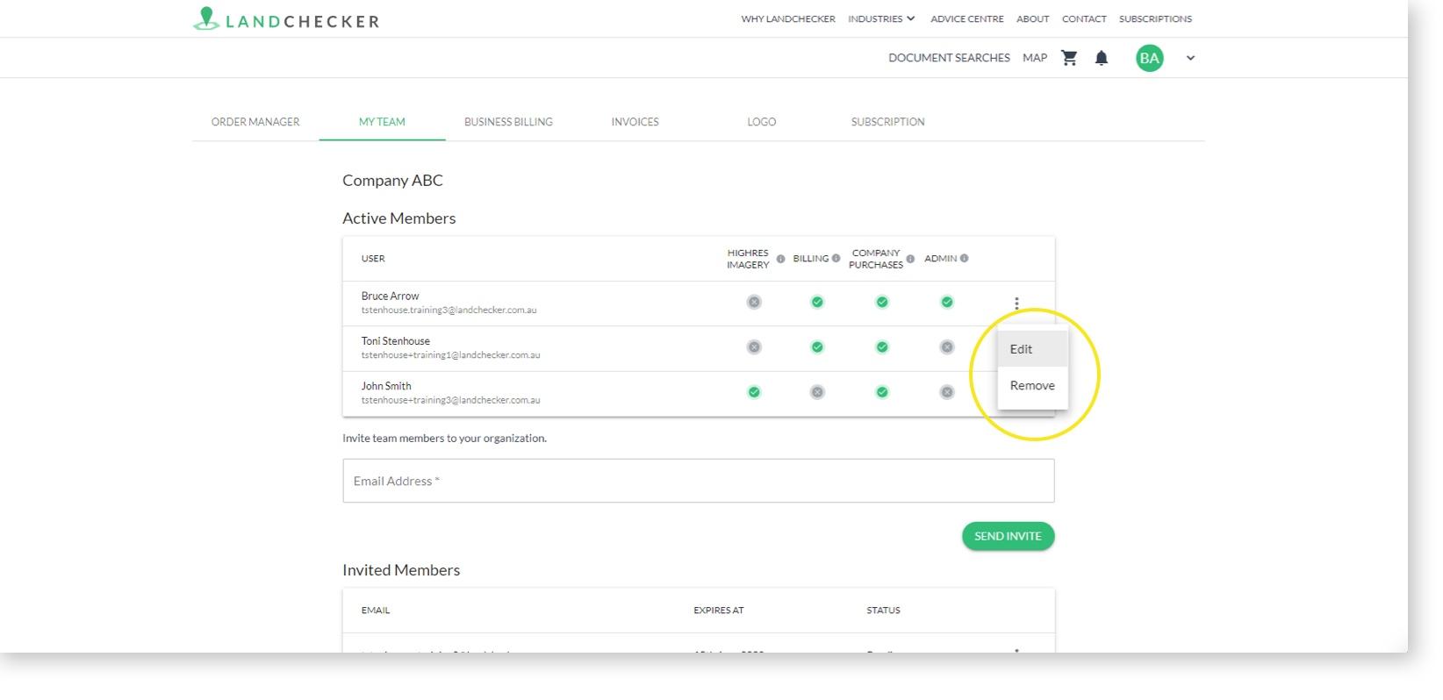Open the Invoices tab
The image size is (1443, 700).
point(635,122)
